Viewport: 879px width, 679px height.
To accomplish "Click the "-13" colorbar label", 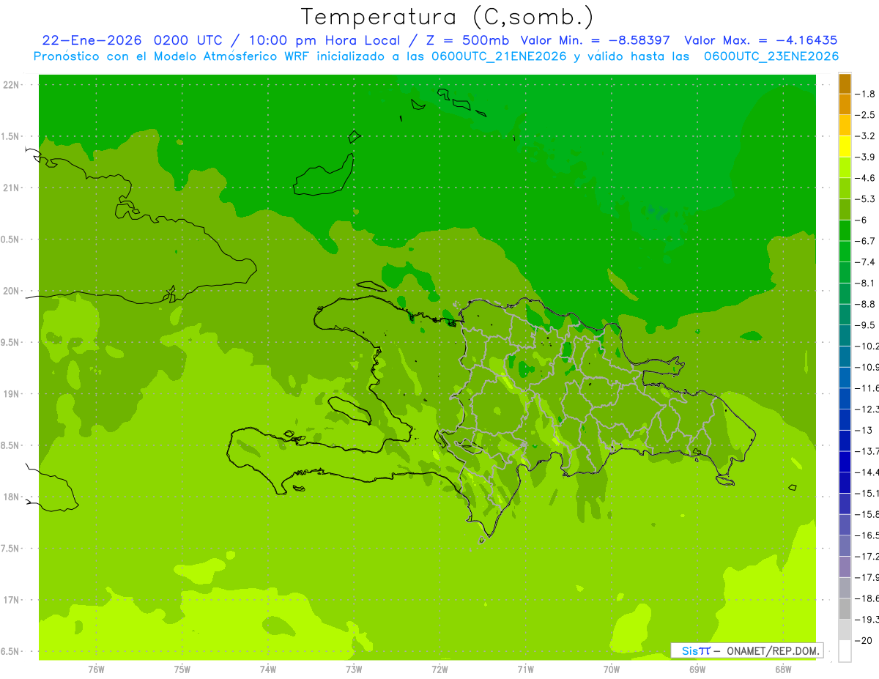I will click(864, 430).
